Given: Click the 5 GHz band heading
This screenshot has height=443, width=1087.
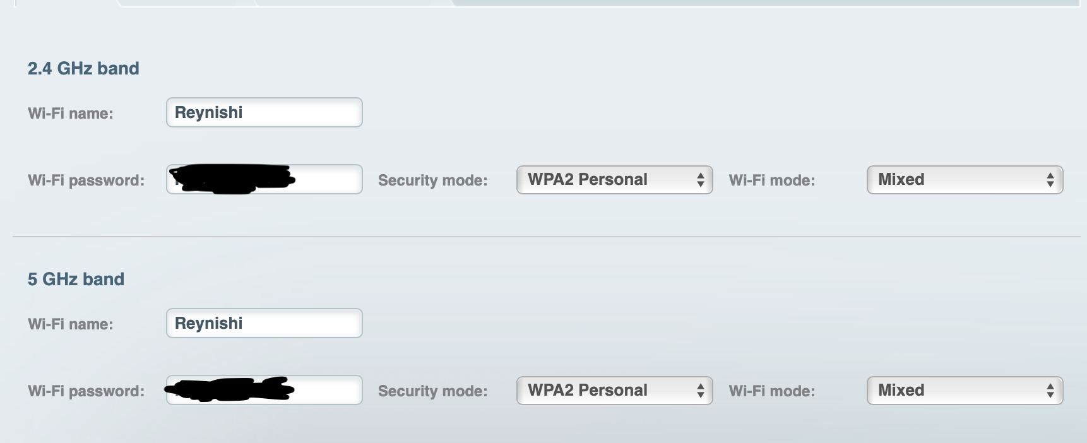Looking at the screenshot, I should [x=76, y=279].
